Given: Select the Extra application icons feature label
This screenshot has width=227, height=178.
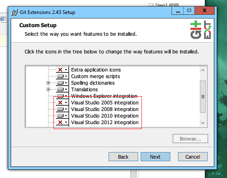Looking at the screenshot, I should [x=96, y=70].
